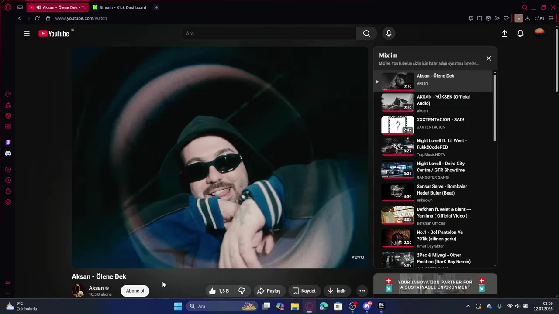Open the sidebar player icon

[8, 170]
